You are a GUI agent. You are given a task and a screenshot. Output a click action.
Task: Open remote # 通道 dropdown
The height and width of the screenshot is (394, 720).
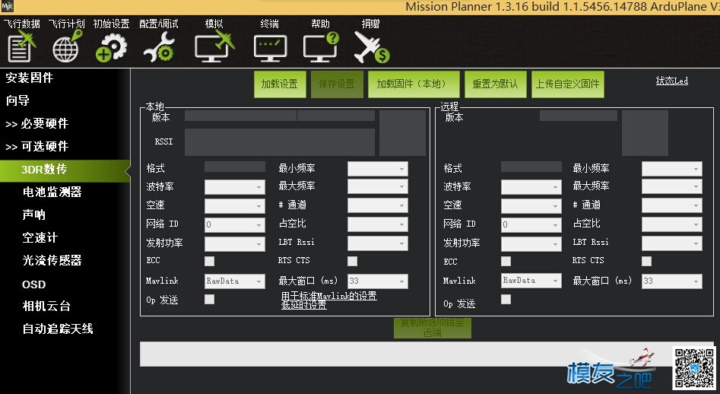672,205
